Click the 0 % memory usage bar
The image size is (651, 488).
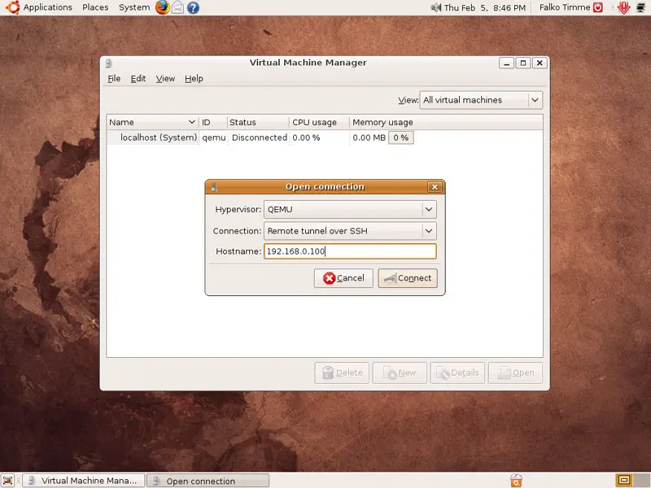click(401, 137)
